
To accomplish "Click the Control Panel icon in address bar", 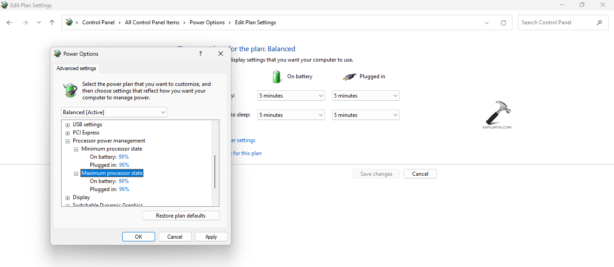I will (x=70, y=22).
